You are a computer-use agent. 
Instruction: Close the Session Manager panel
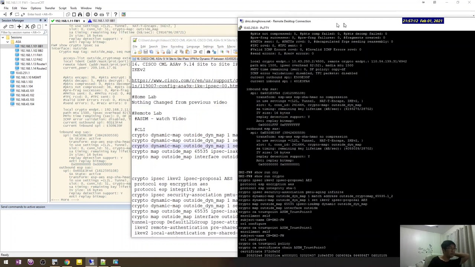[45, 20]
